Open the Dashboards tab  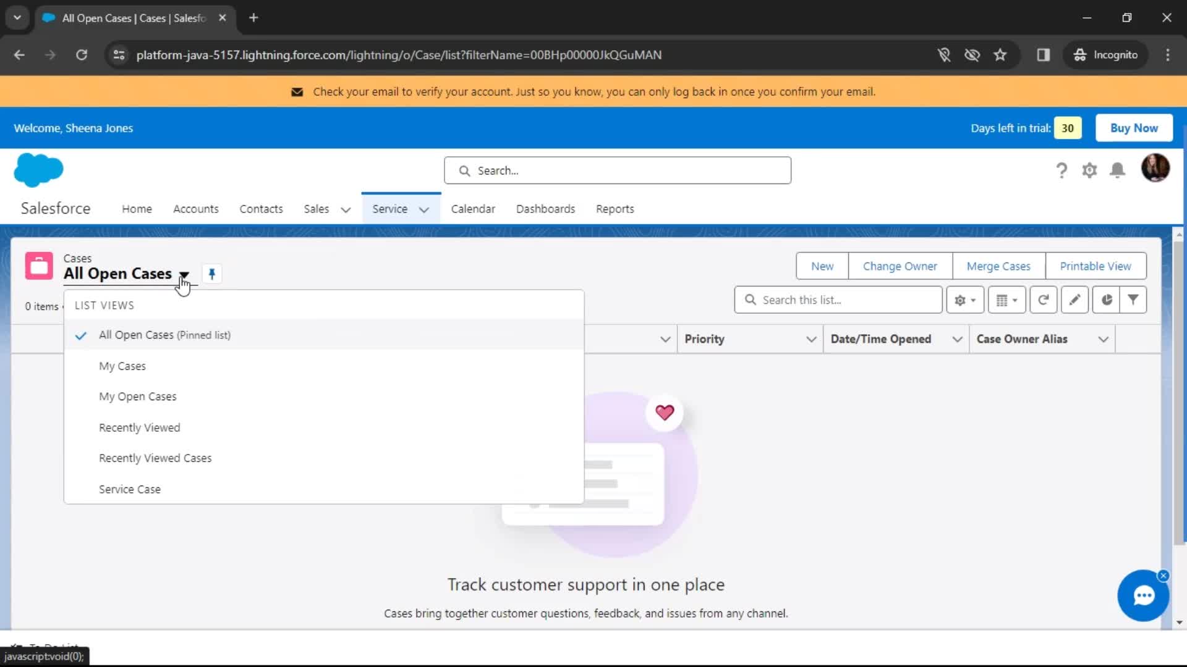[x=545, y=209]
